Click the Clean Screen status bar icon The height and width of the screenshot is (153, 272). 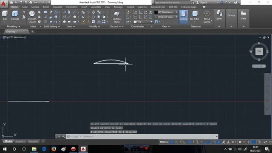pos(265,142)
